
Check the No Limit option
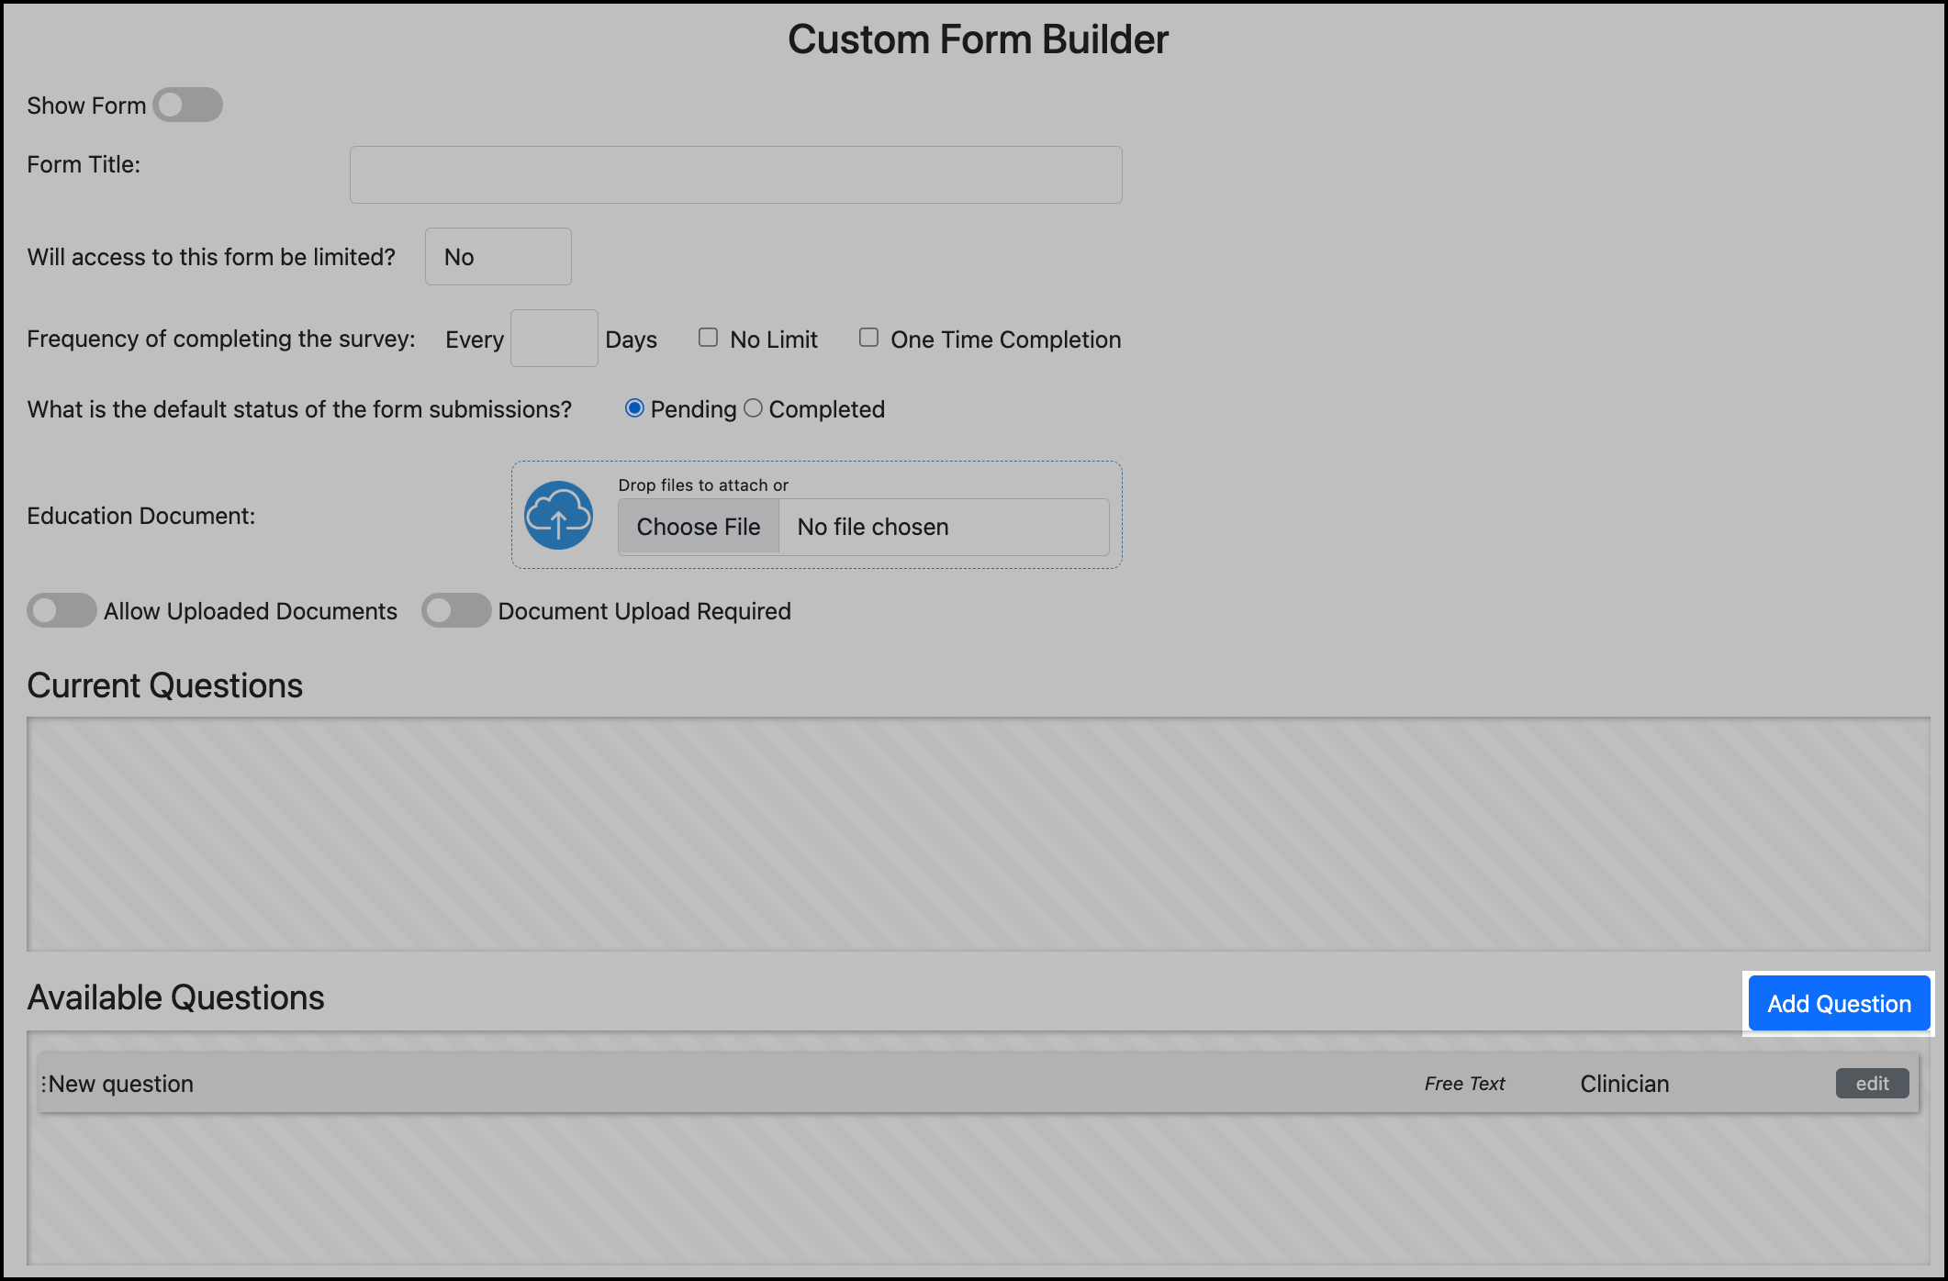(707, 338)
